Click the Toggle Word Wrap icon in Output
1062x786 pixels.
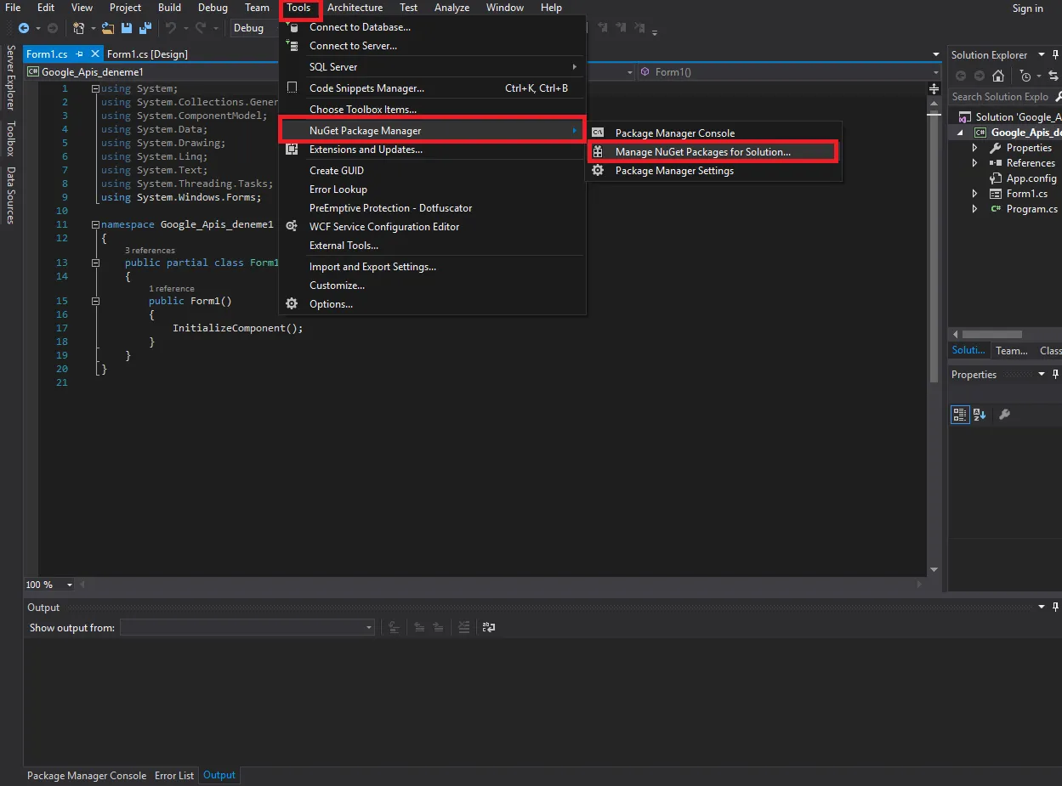coord(489,627)
